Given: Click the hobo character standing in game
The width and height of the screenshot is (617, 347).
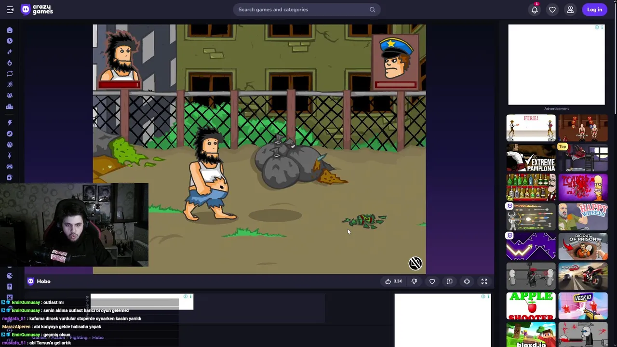Looking at the screenshot, I should click(211, 175).
